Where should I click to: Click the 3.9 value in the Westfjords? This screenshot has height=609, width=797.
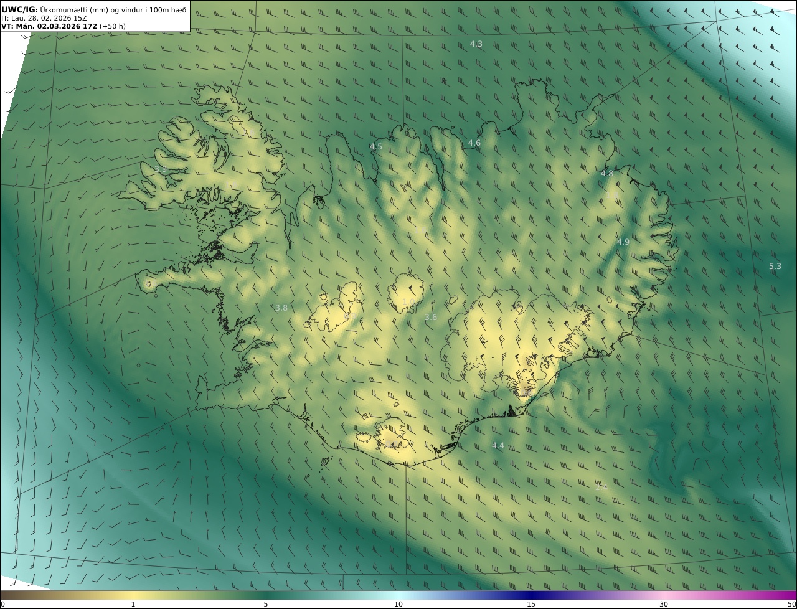[161, 169]
